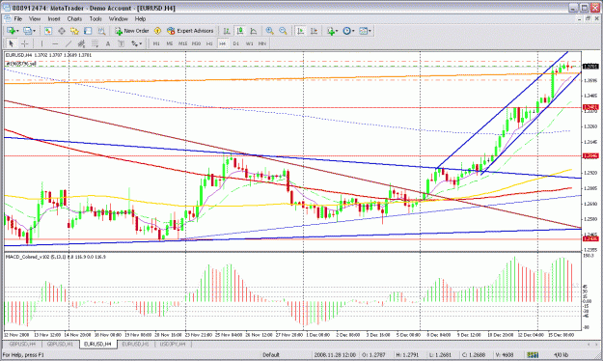Viewport: 603px width, 361px height.
Task: Toggle the Expert Advisors button
Action: pos(190,31)
